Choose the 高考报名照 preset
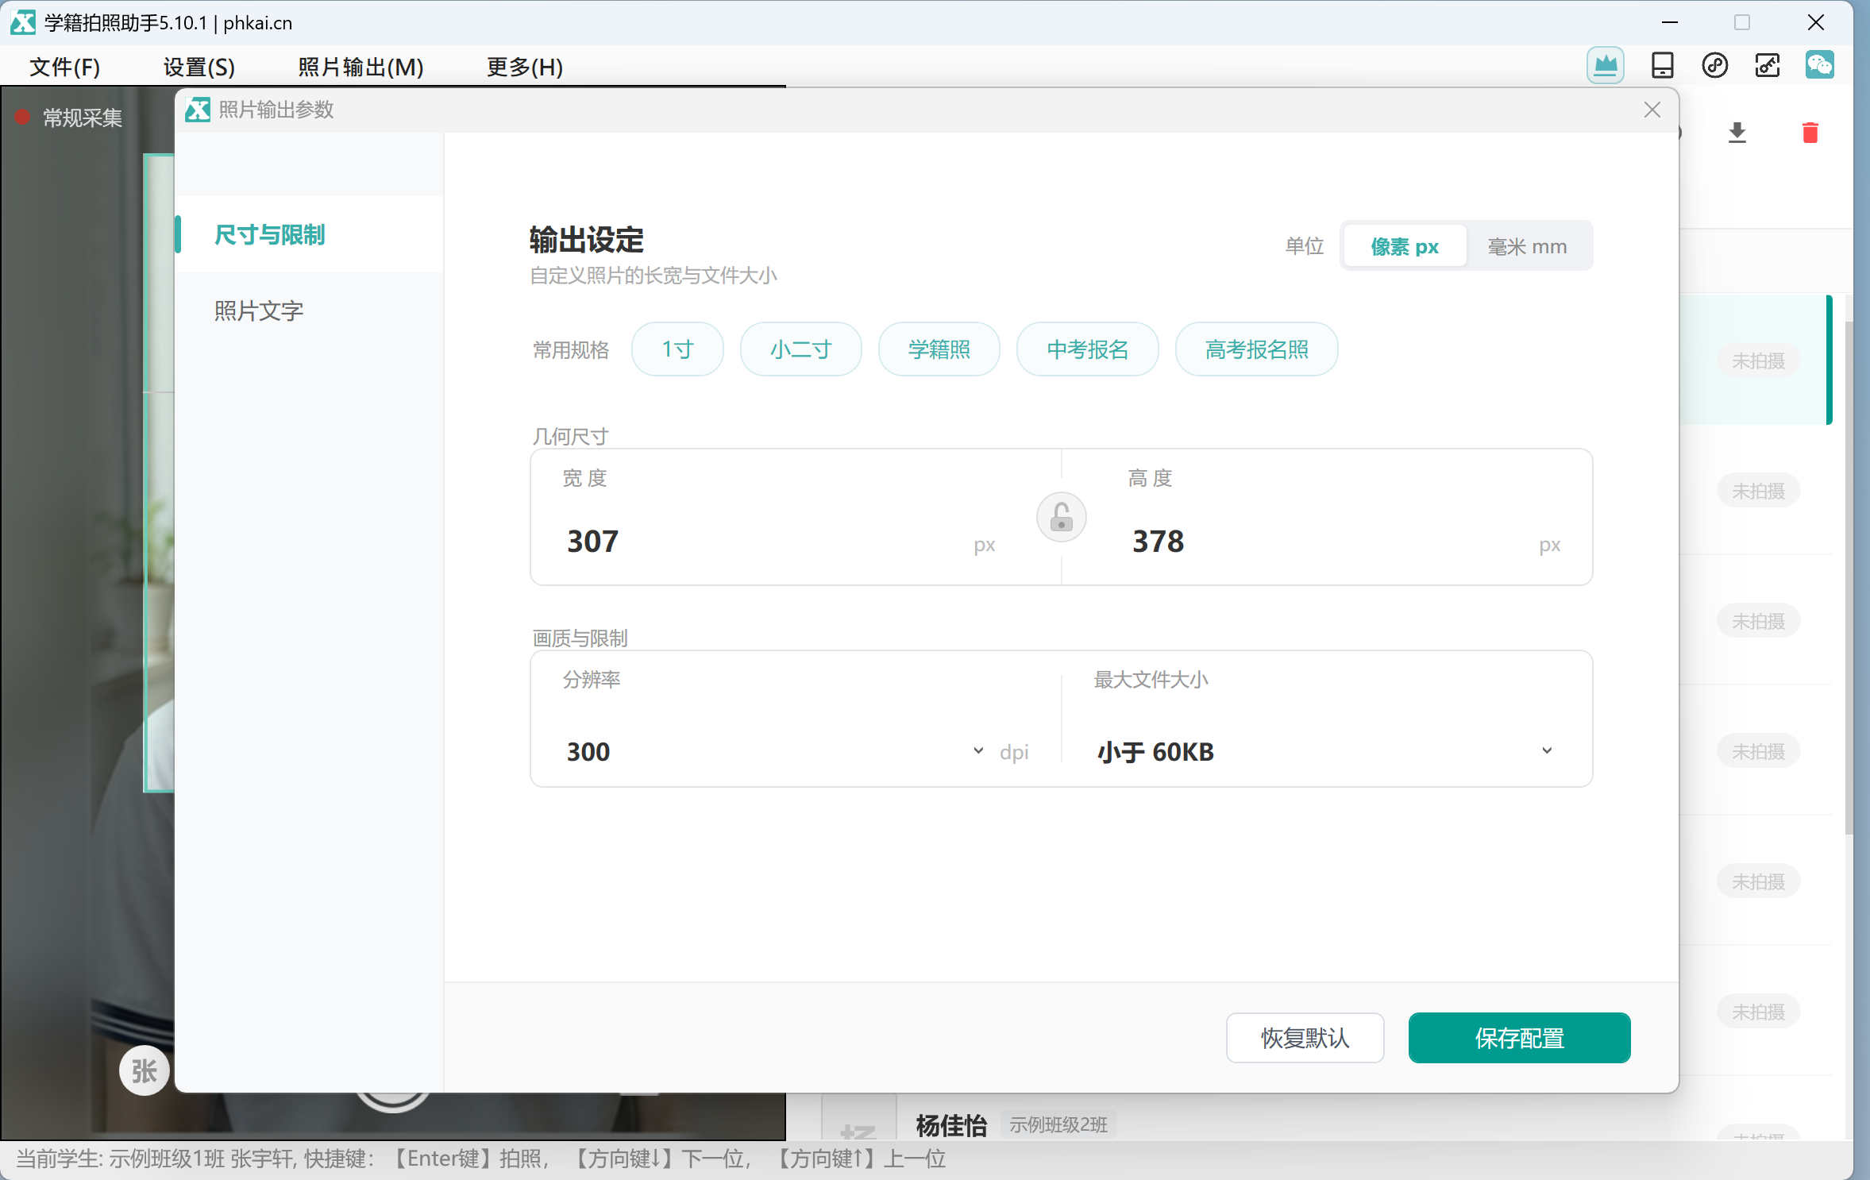This screenshot has height=1180, width=1870. pos(1256,349)
